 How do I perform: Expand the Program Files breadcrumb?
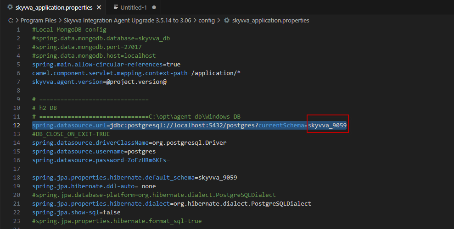tap(39, 21)
